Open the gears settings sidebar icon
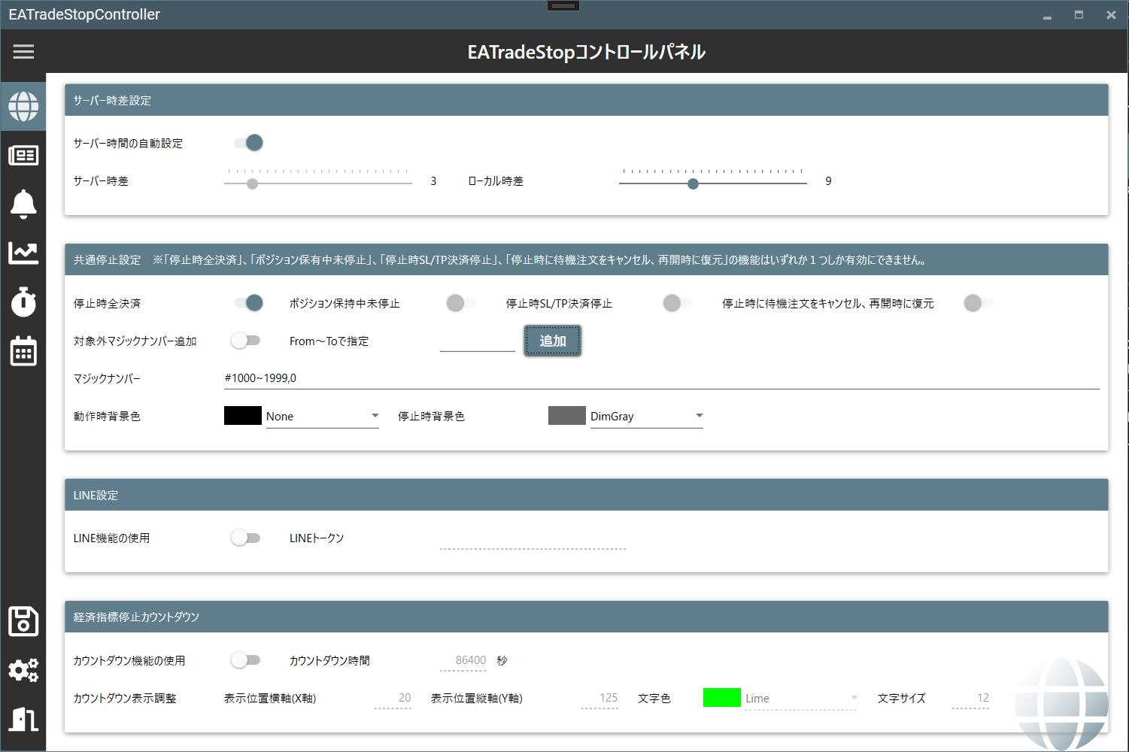This screenshot has height=752, width=1129. click(23, 670)
